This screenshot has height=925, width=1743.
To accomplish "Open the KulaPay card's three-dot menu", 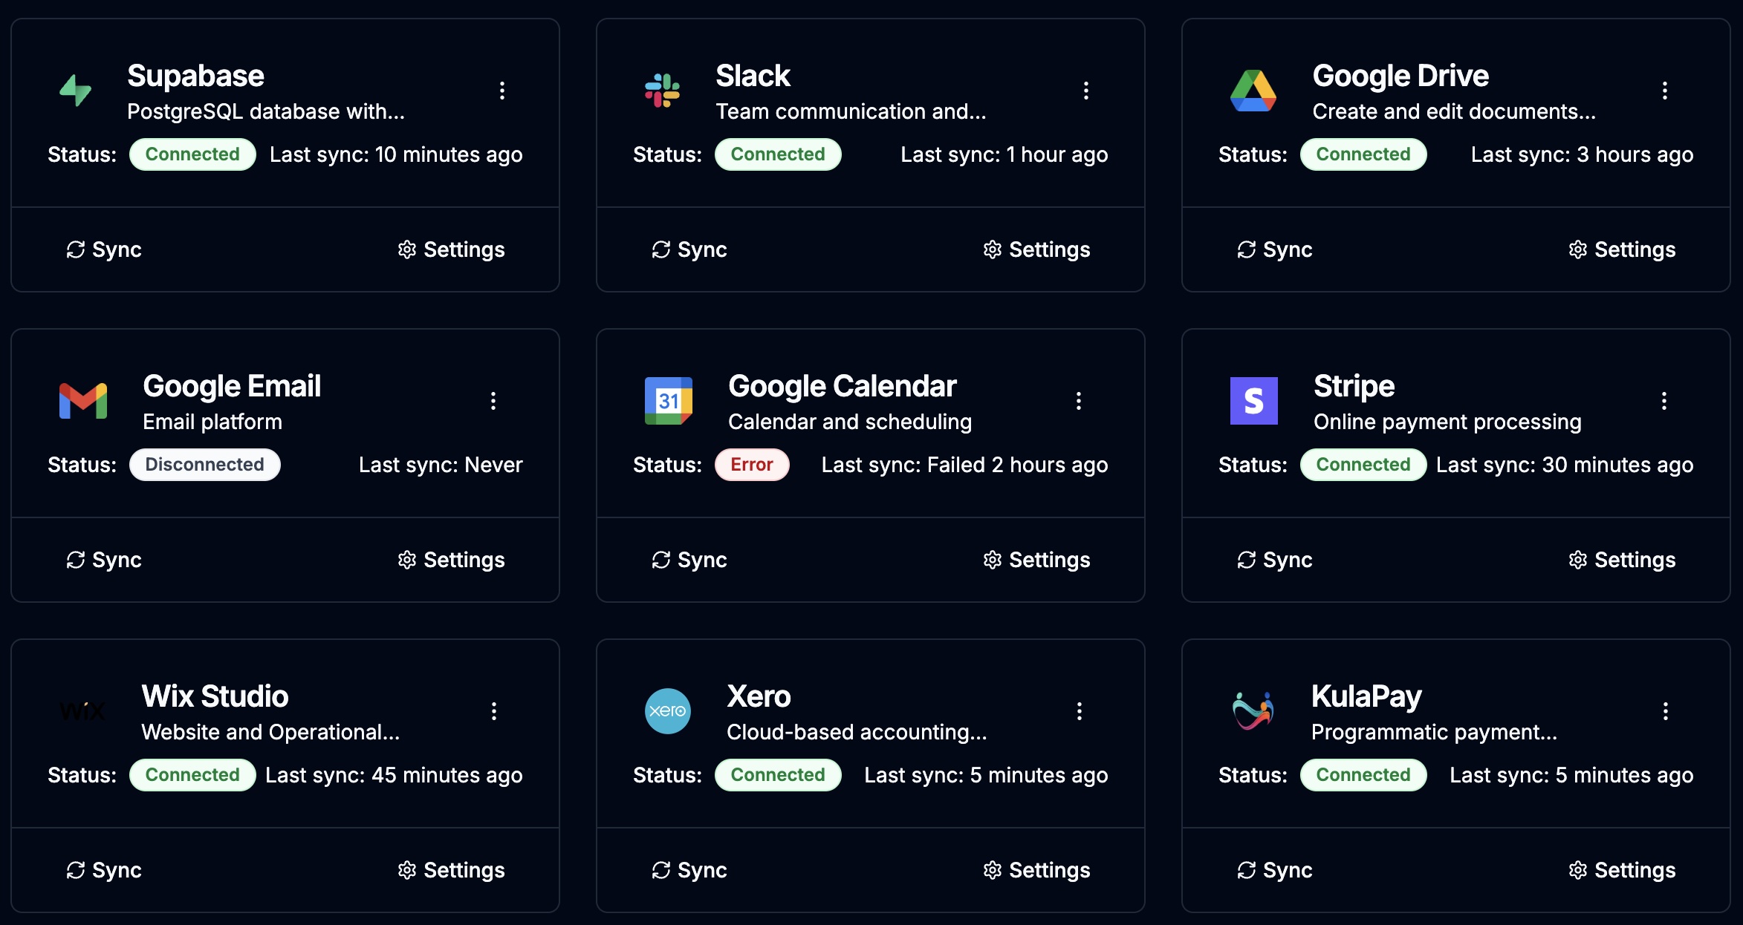I will coord(1666,711).
